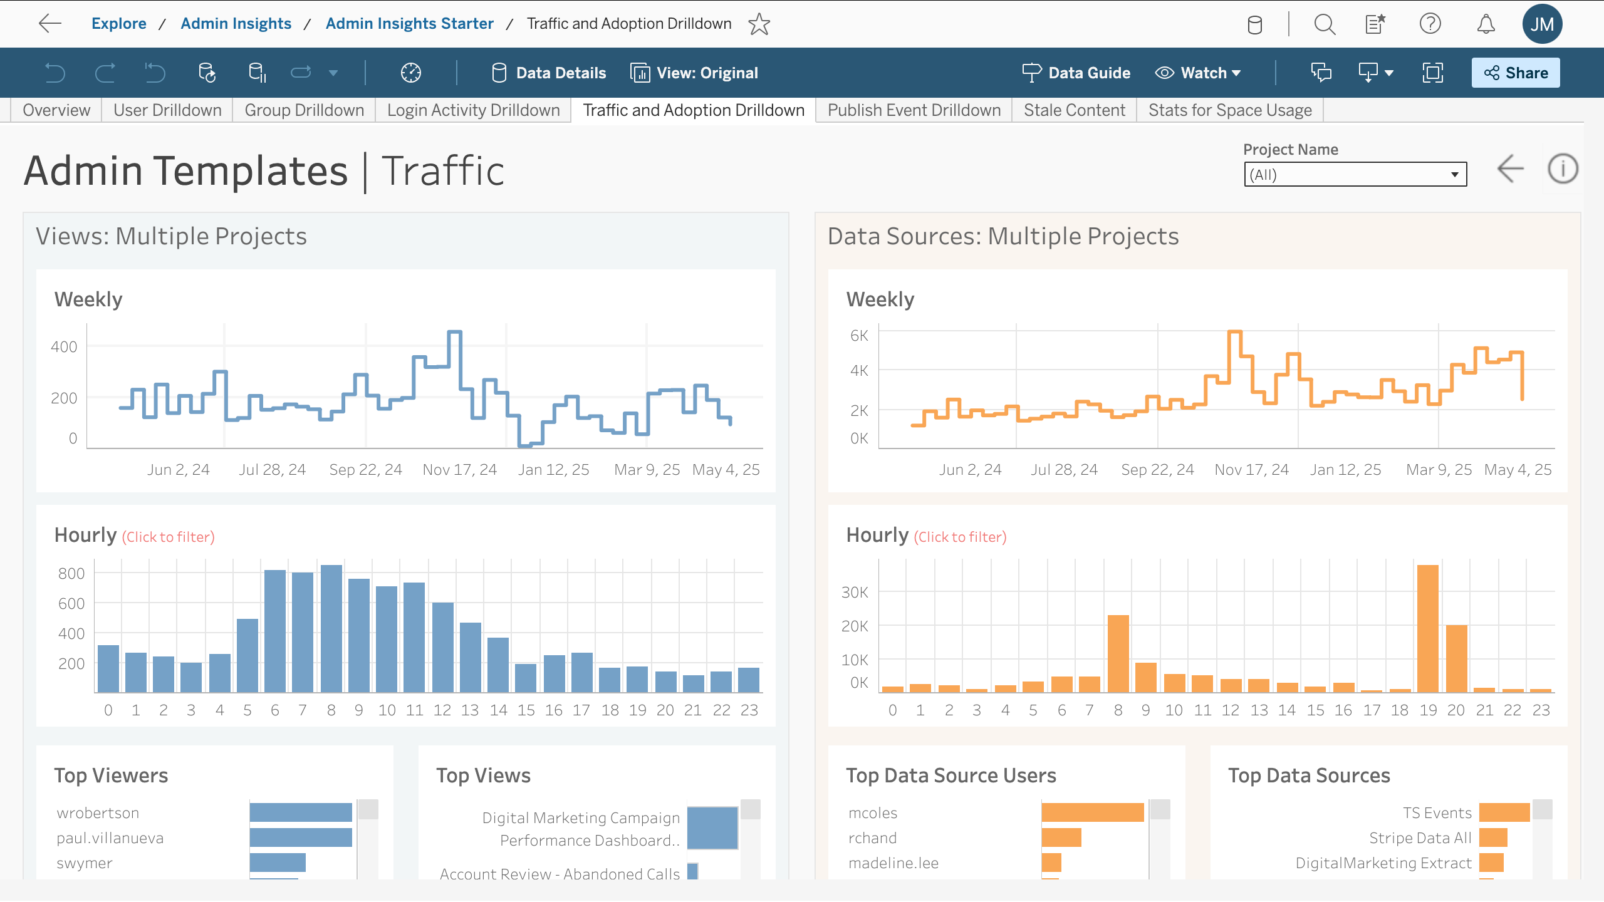Click the Full Screen icon
This screenshot has height=902, width=1604.
(x=1432, y=73)
